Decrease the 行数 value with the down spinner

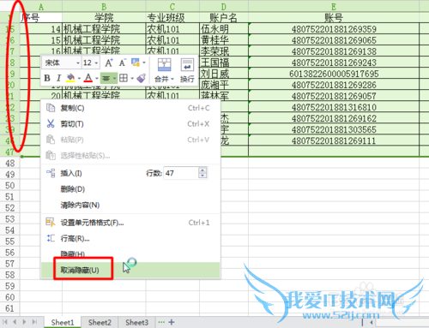click(x=202, y=176)
